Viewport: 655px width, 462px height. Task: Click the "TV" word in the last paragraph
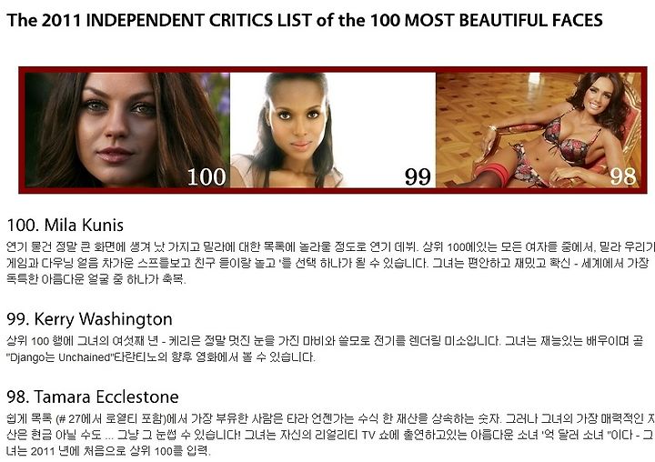pyautogui.click(x=368, y=436)
